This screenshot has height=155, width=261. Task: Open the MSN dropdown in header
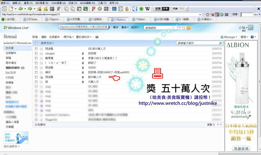[135, 27]
